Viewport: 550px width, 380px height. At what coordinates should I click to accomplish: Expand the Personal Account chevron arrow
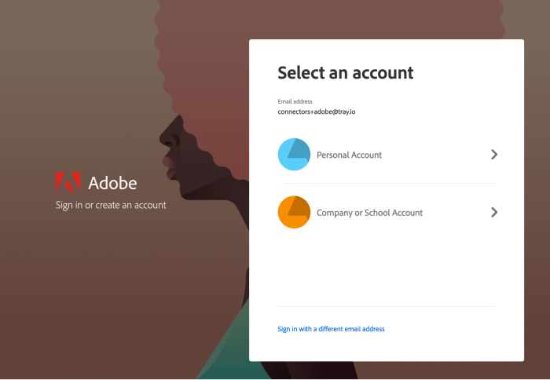point(494,155)
